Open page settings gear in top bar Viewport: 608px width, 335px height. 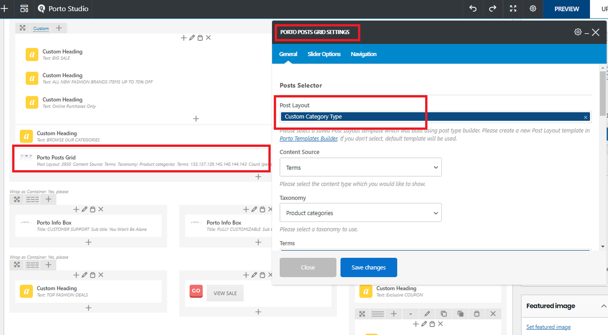[x=533, y=9]
